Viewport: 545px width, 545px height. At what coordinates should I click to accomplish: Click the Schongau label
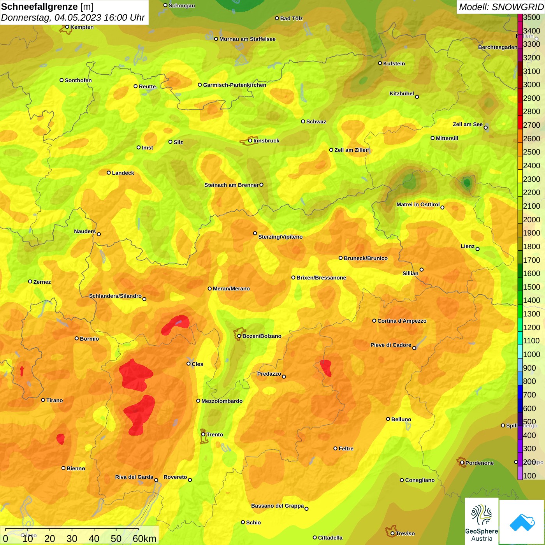[181, 5]
